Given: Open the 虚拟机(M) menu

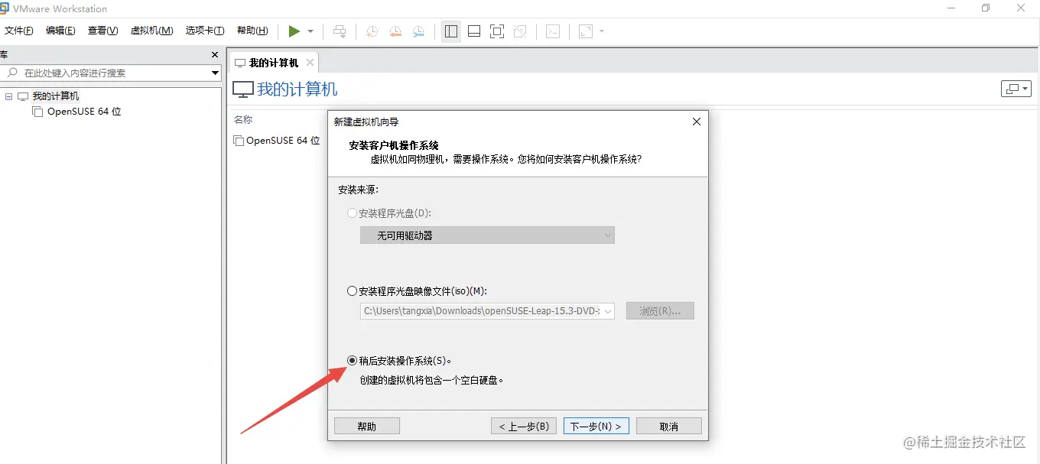Looking at the screenshot, I should (x=151, y=31).
